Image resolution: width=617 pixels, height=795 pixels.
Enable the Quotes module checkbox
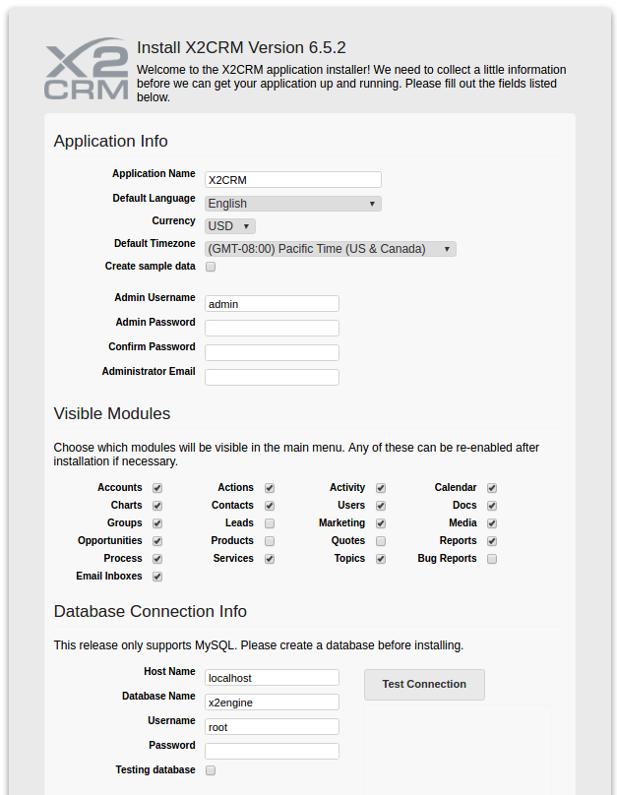click(381, 541)
